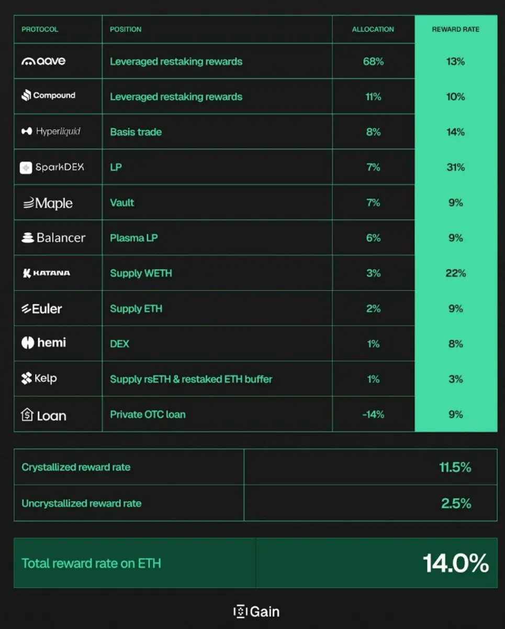Click the hemi protocol logo
The image size is (505, 629).
[43, 343]
